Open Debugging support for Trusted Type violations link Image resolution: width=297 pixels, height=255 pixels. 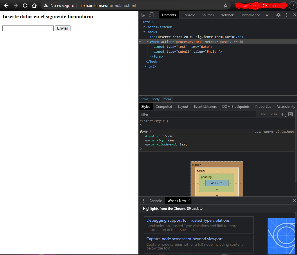pyautogui.click(x=188, y=220)
